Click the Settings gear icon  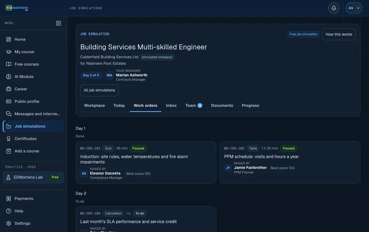(x=9, y=223)
